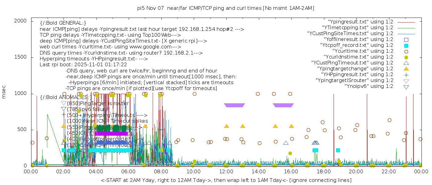This screenshot has height=185, width=432.
Task: Click the "msec" y-axis label
Action: pyautogui.click(x=4, y=92)
